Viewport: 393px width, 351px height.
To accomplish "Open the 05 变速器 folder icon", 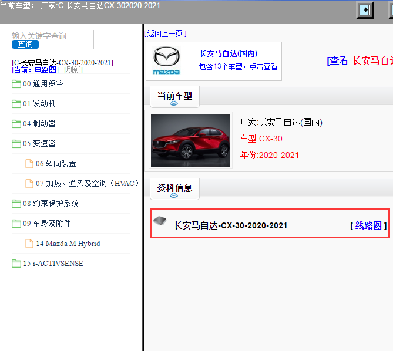I will pyautogui.click(x=16, y=143).
